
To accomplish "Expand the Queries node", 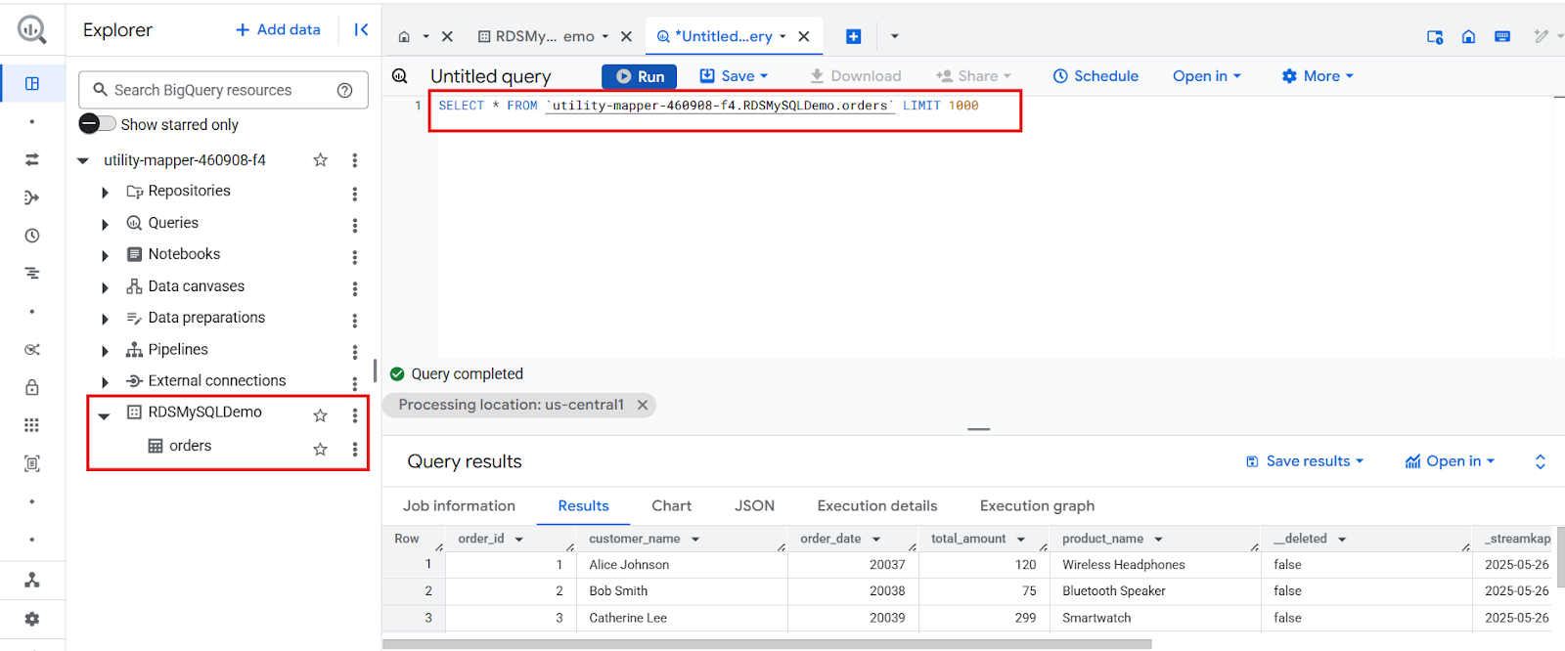I will point(105,225).
